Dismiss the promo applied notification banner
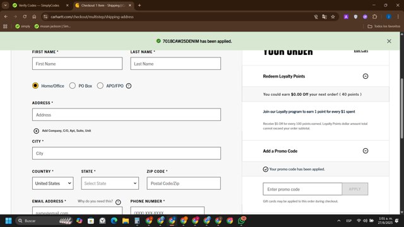 (x=389, y=41)
